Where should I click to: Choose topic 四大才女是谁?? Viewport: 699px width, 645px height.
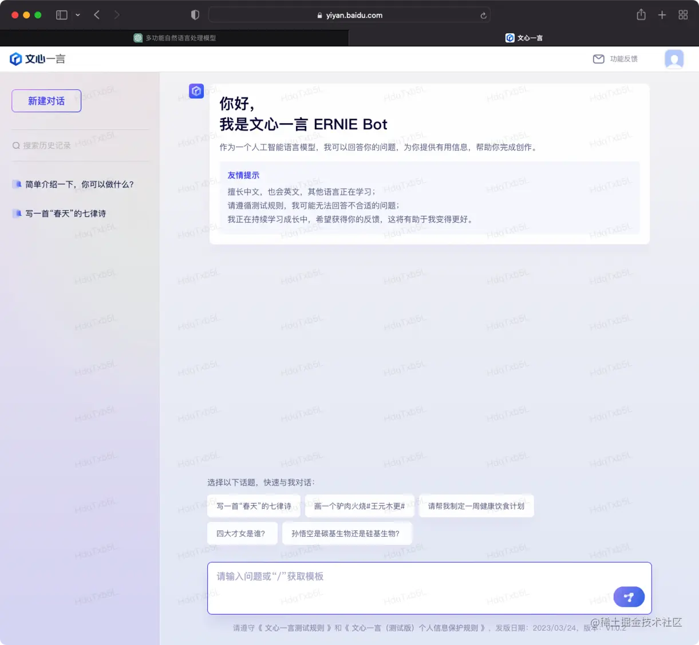(x=242, y=533)
